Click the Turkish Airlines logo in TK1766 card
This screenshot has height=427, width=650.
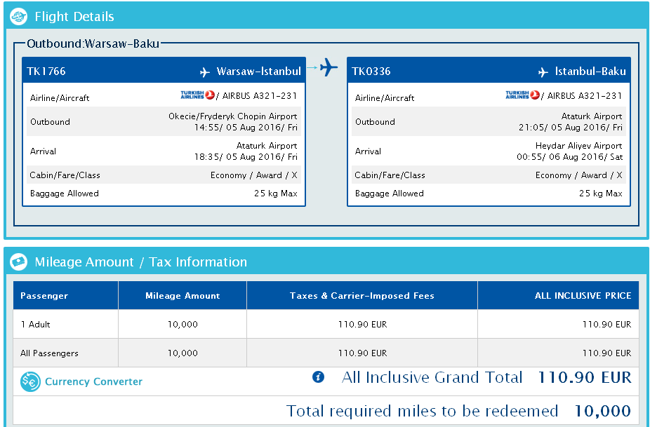coord(198,95)
